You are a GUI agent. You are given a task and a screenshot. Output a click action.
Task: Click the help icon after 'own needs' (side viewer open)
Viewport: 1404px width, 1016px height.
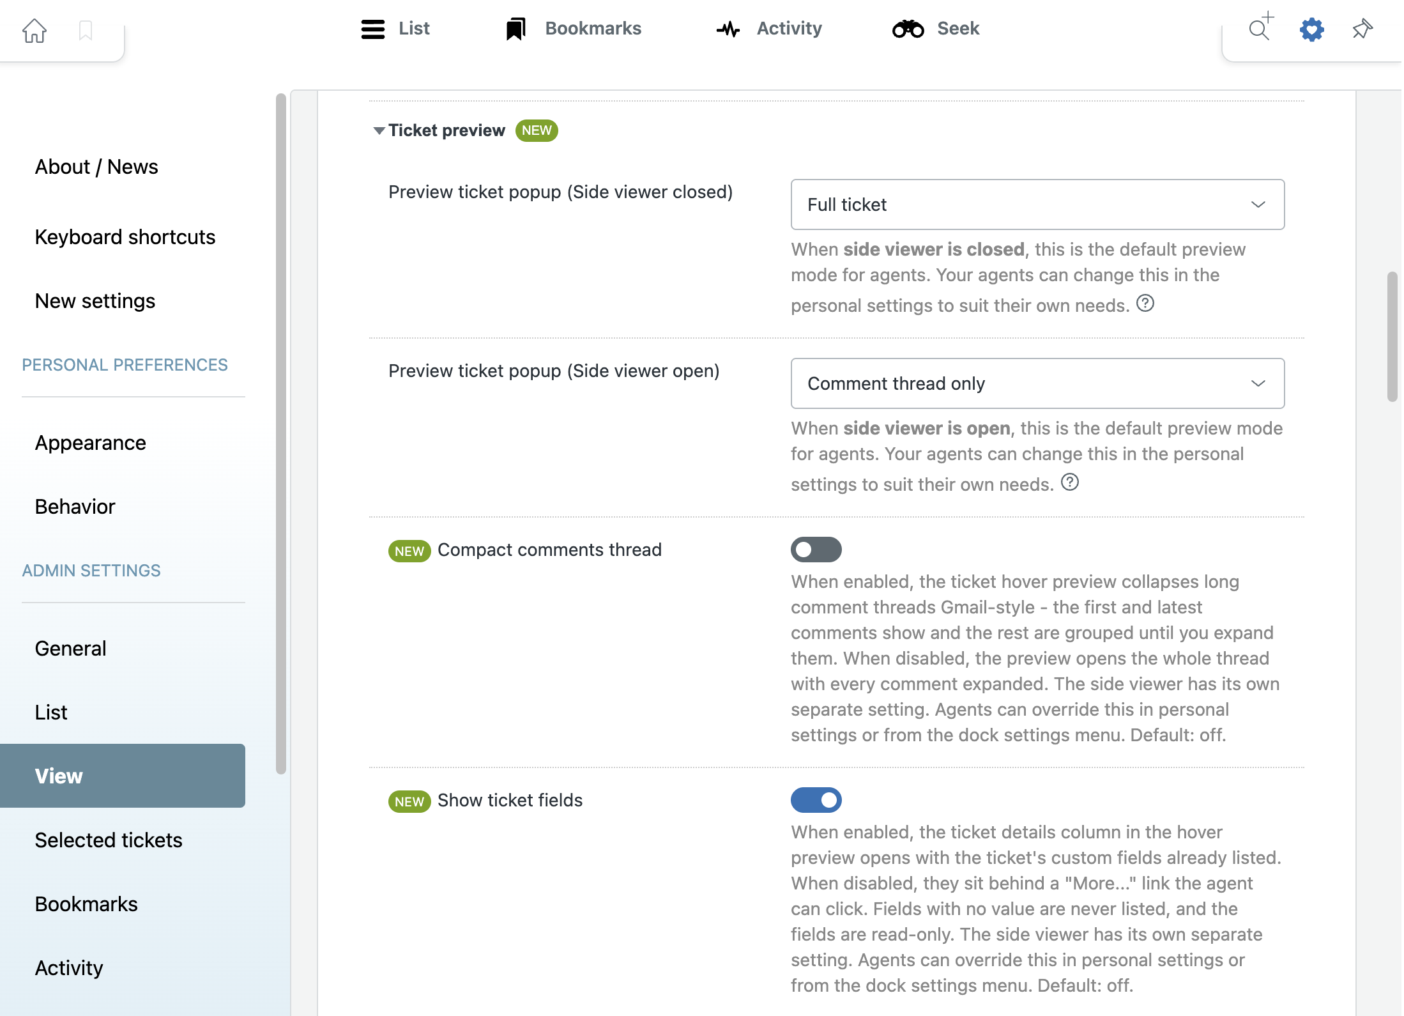coord(1070,482)
